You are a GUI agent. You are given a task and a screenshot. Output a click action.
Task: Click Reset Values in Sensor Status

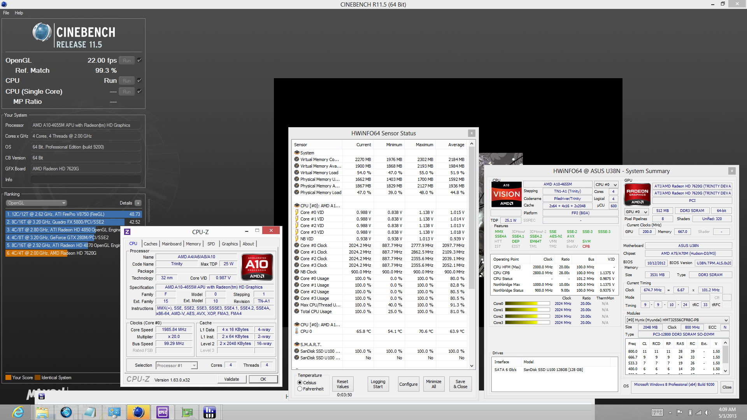(343, 384)
